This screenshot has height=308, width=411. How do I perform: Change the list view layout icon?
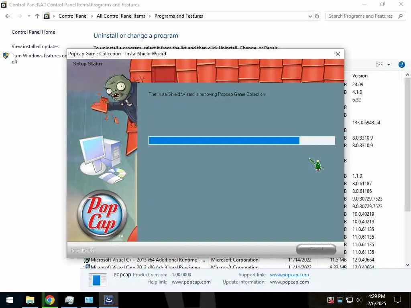click(379, 65)
